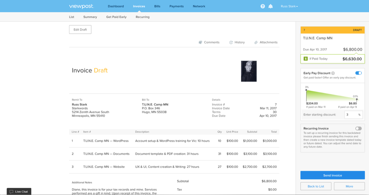The height and width of the screenshot is (195, 369).
Task: Open Live Chat widget
Action: tap(19, 192)
